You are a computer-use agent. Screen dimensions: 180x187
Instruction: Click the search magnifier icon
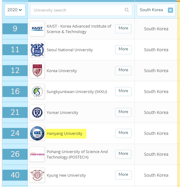coord(127,10)
